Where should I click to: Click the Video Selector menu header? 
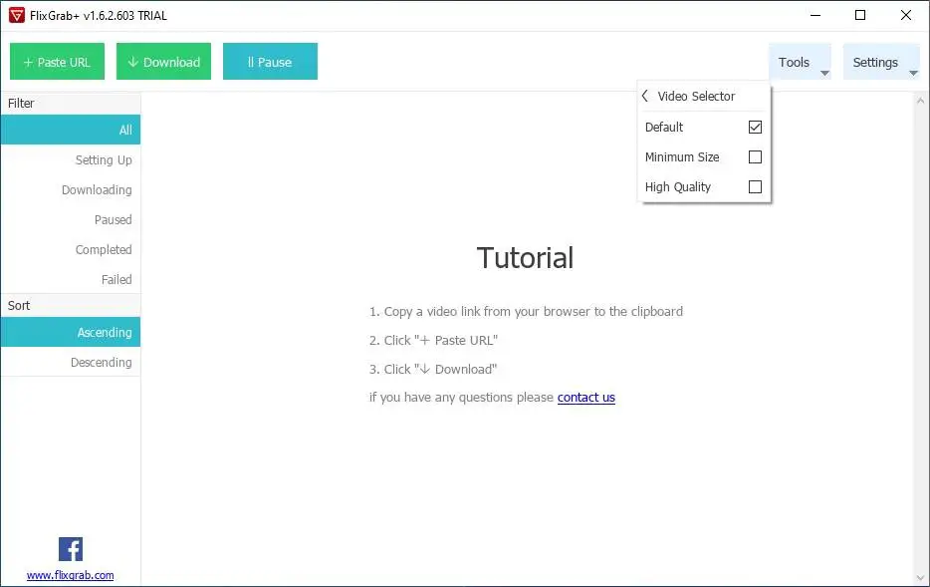(x=704, y=96)
